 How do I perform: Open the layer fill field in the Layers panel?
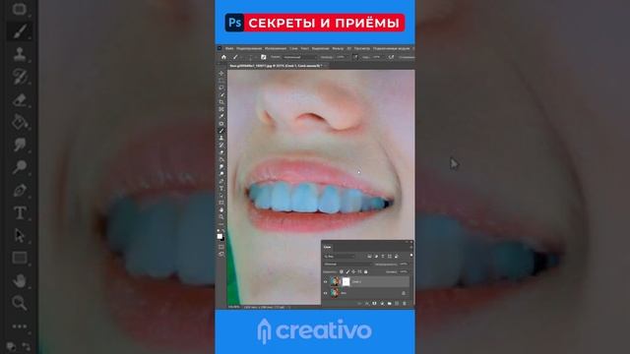tap(403, 271)
